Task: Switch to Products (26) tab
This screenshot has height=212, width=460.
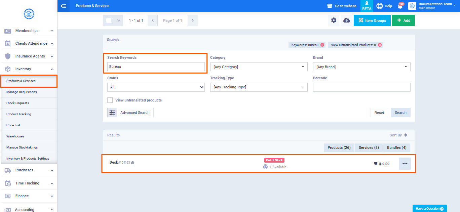Action: point(339,148)
